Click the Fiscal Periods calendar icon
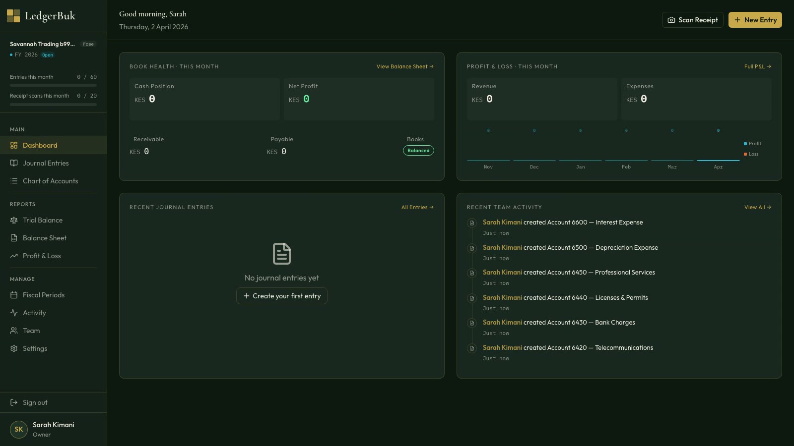The image size is (794, 446). point(14,295)
